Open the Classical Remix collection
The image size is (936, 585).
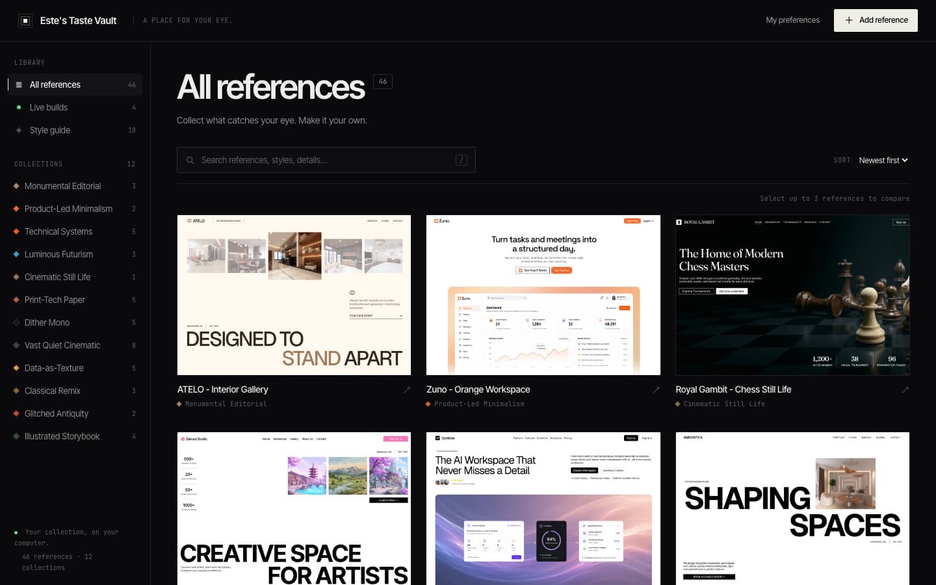pos(75,391)
